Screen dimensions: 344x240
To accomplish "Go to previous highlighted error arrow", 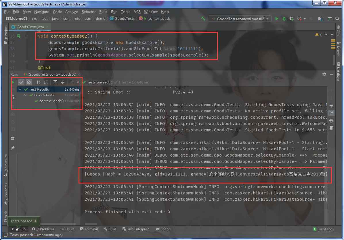I will (326, 34).
